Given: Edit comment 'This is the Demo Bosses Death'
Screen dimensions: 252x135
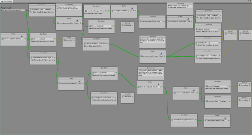Looking at the screenshot, I should click(x=151, y=73).
